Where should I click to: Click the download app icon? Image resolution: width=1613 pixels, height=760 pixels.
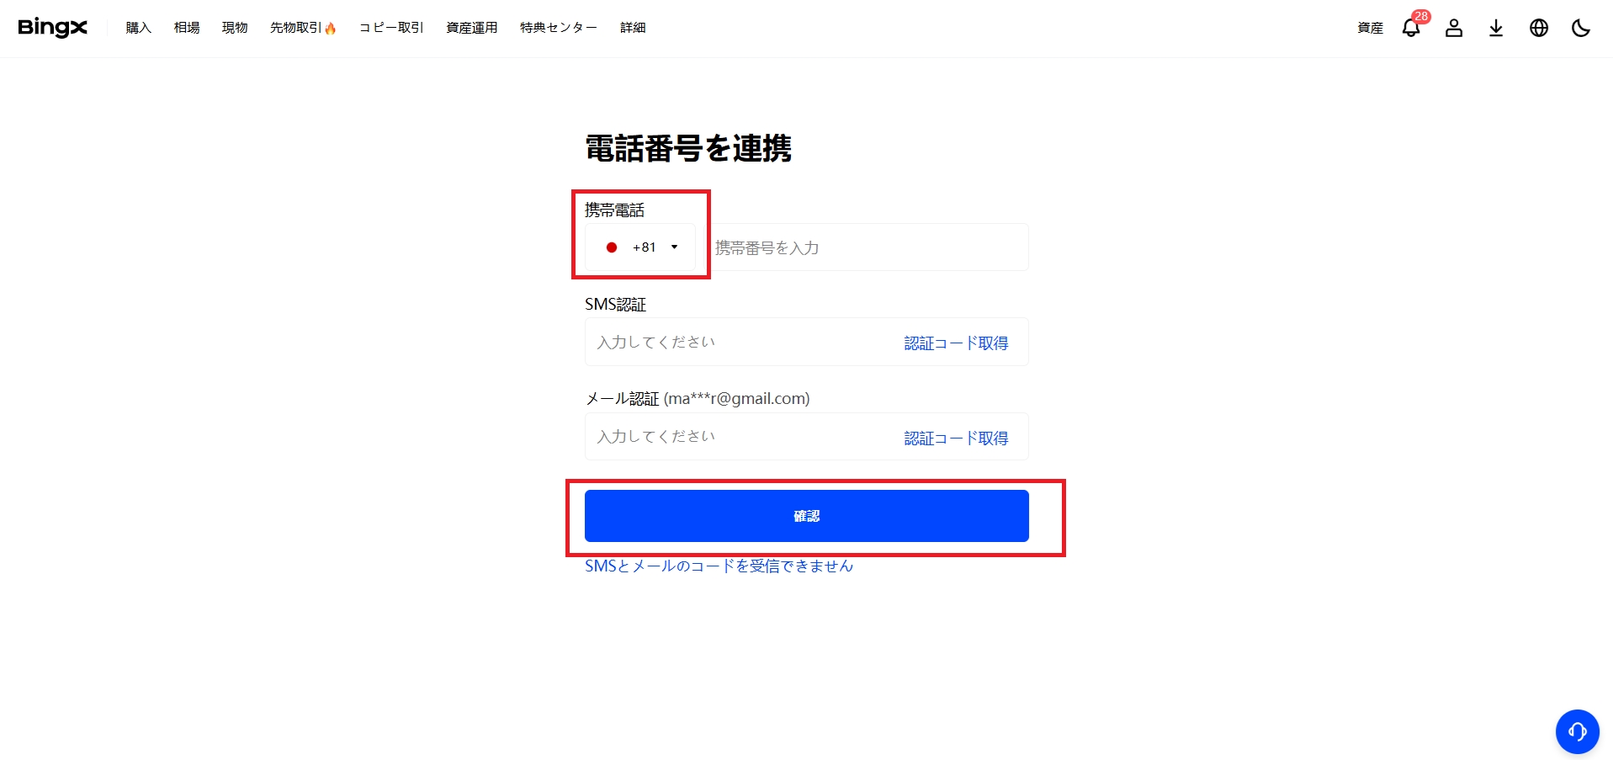tap(1496, 28)
